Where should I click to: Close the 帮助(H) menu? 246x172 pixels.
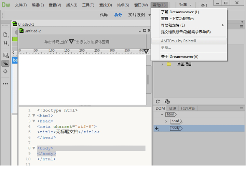point(159,5)
